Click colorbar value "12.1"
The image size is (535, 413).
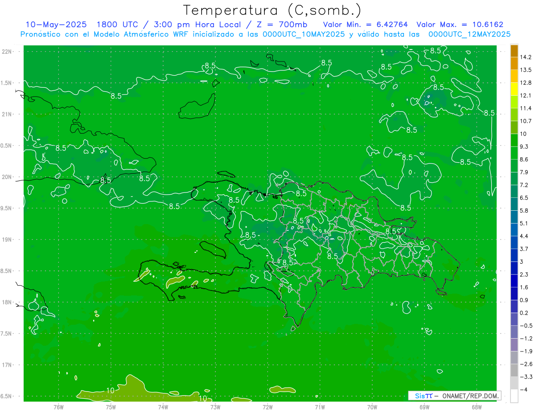pos(526,96)
